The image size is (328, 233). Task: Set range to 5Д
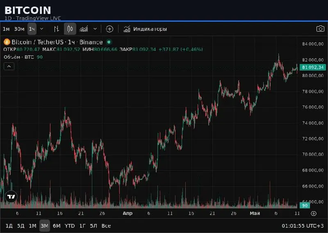point(21,226)
